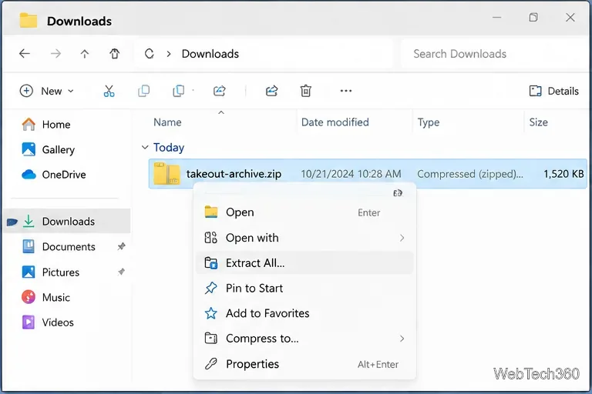
Task: Choose Compress to... in the context menu
Action: 304,339
